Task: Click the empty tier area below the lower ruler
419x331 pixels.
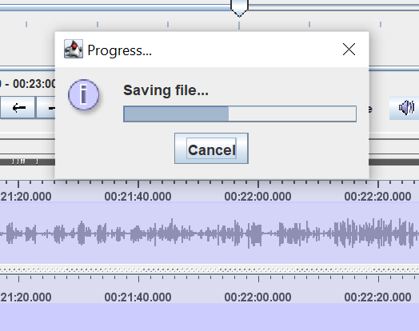Action: [x=209, y=317]
